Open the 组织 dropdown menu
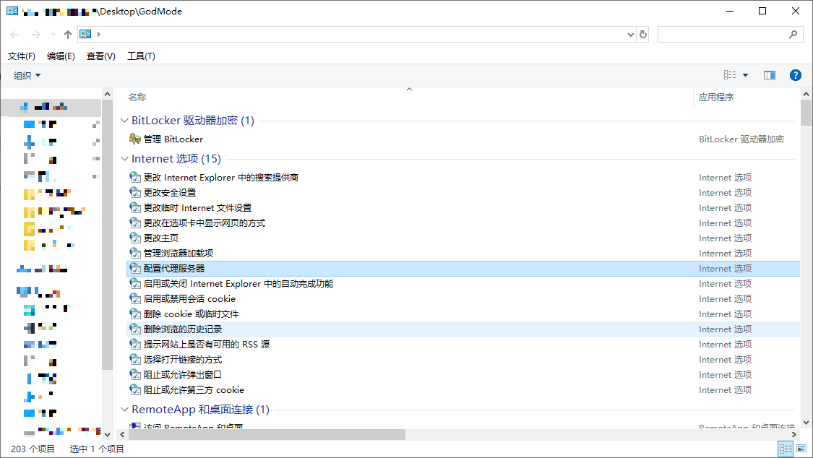The image size is (813, 458). (27, 75)
